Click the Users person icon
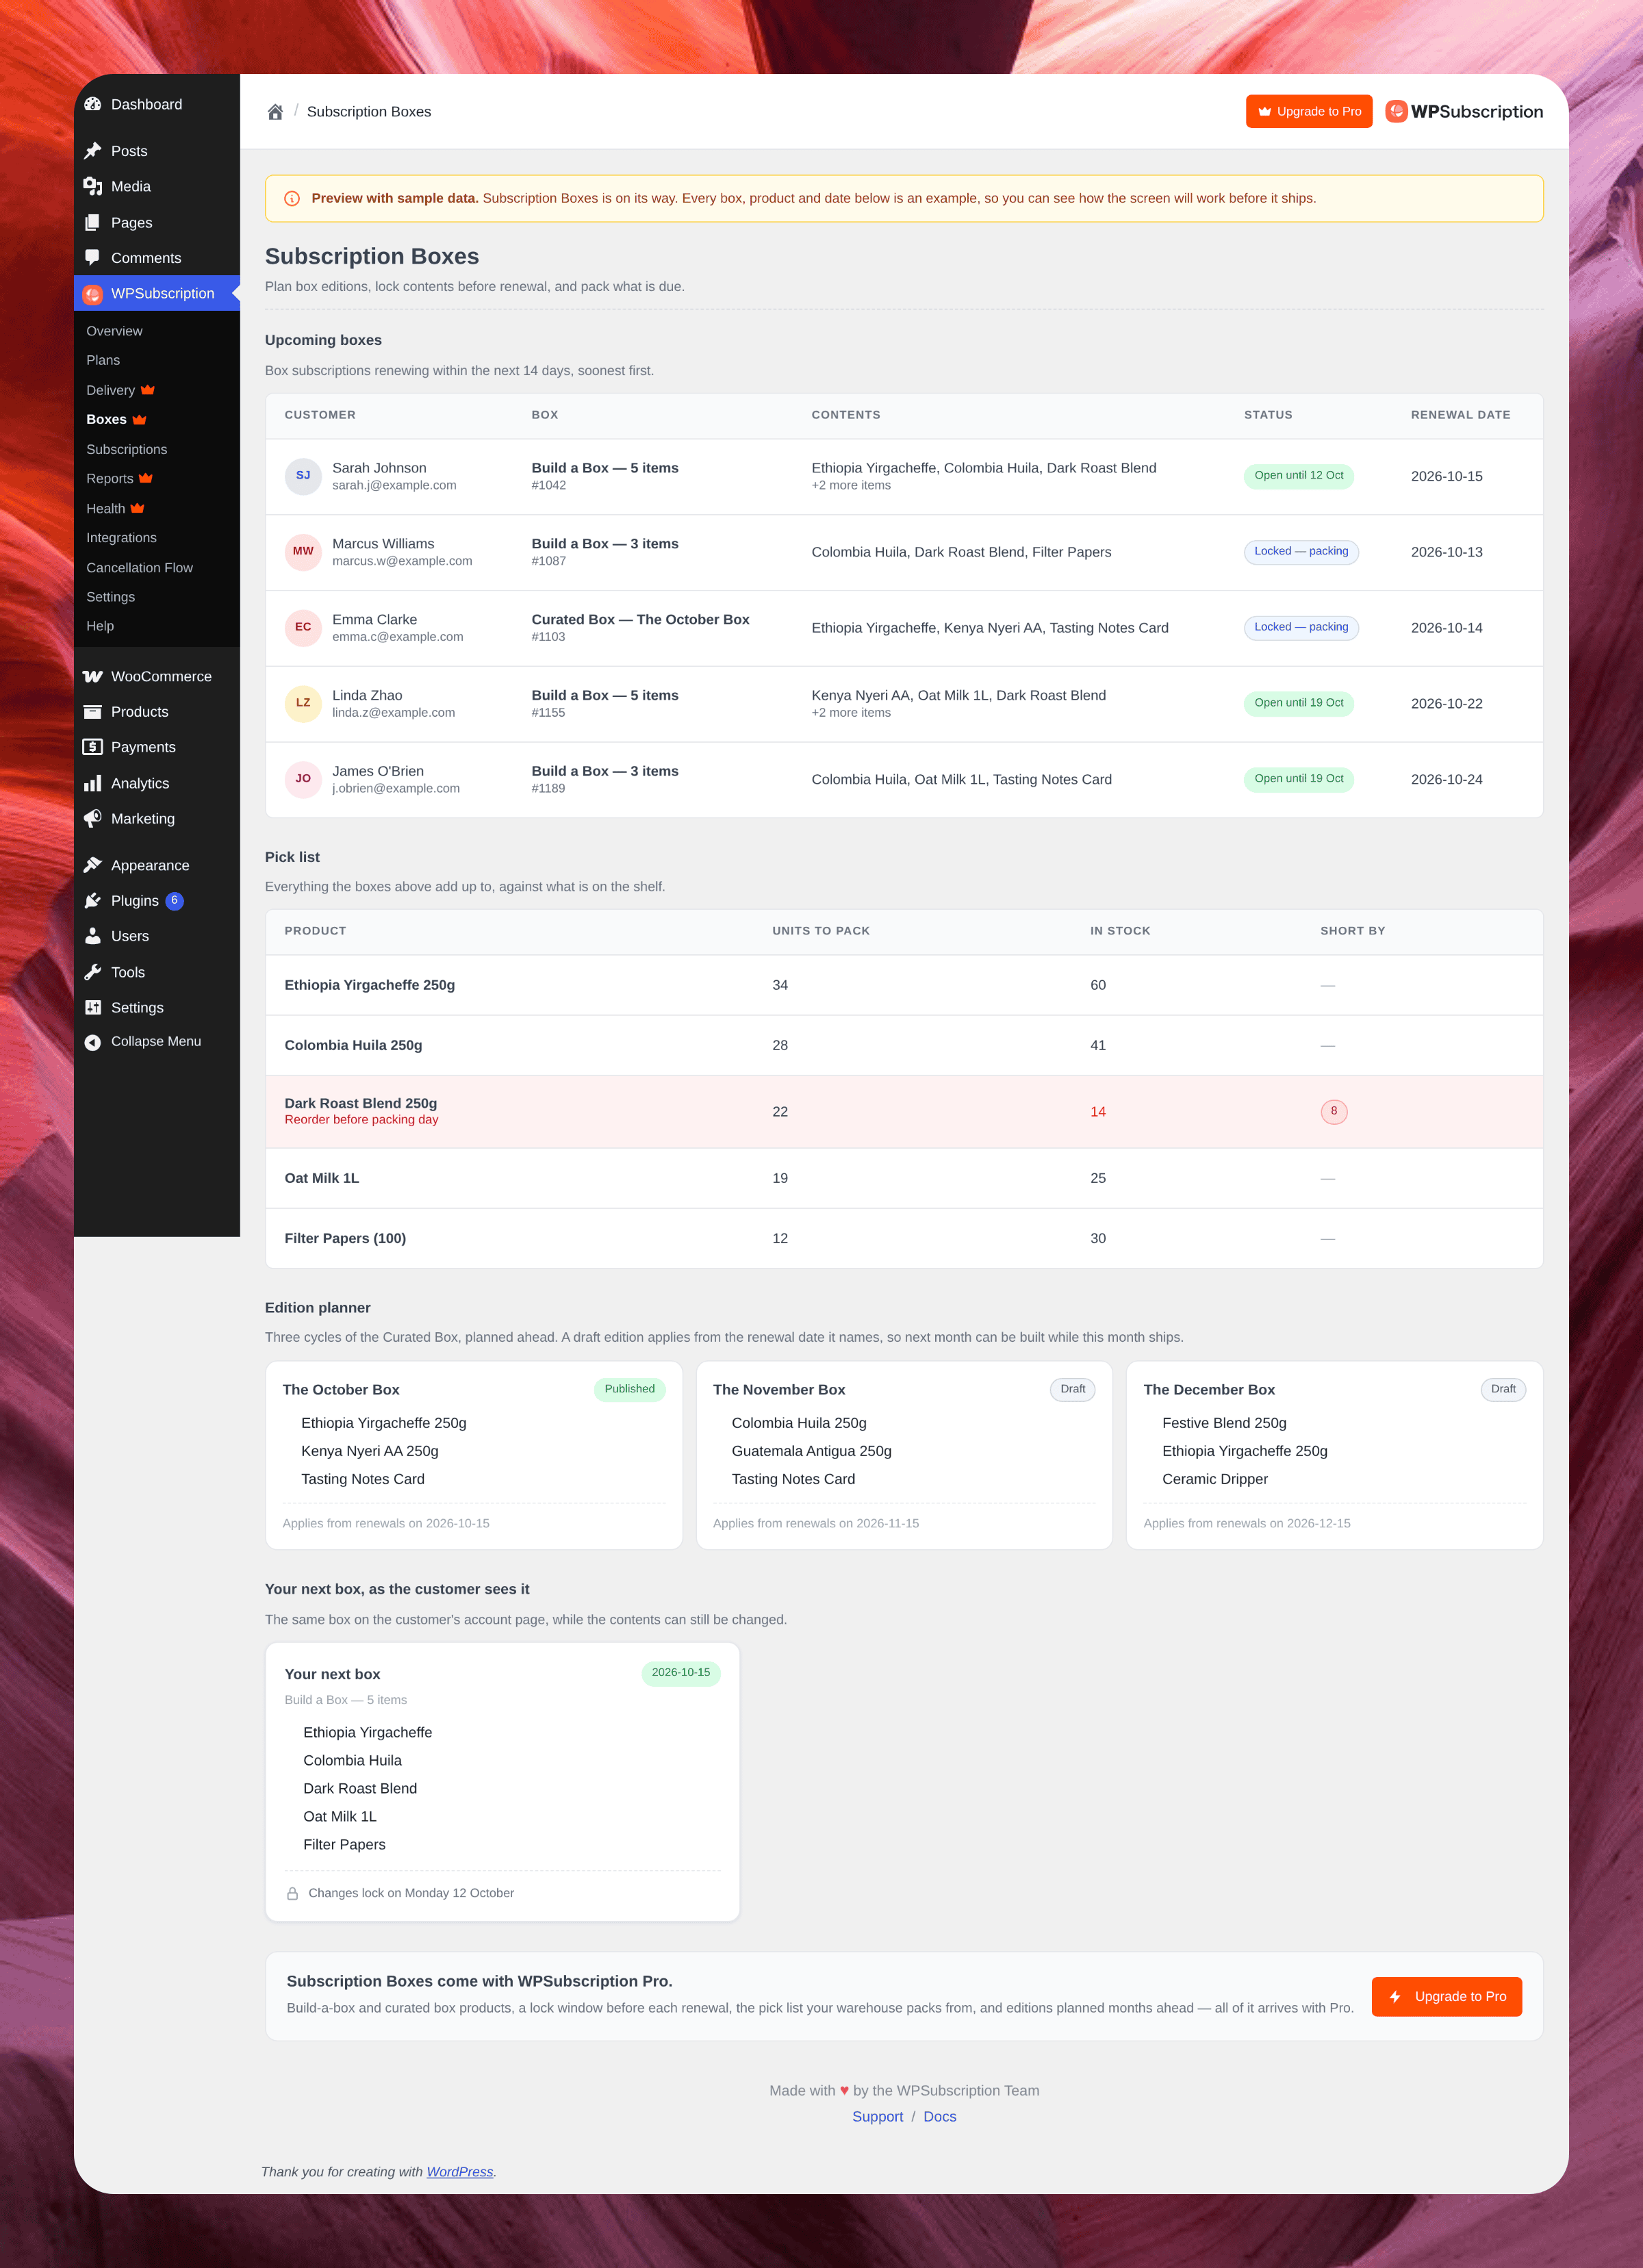Viewport: 1643px width, 2268px height. click(93, 936)
